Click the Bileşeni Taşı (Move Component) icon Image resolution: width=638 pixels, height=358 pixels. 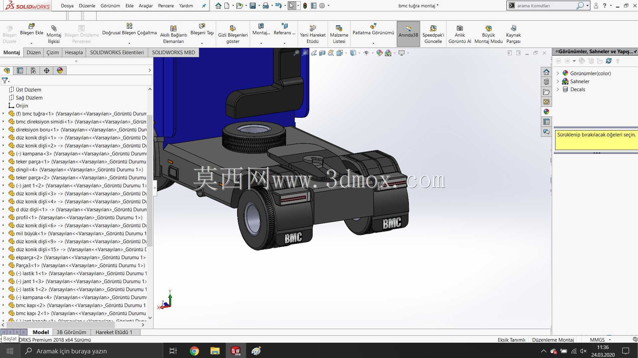202,26
